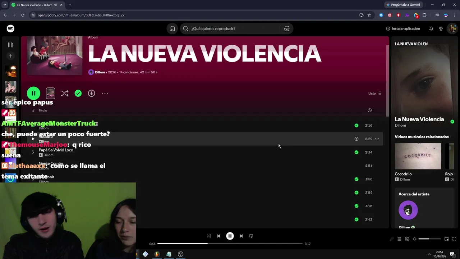Toggle saved check on the 2:16 track
460x259 pixels.
(356, 125)
